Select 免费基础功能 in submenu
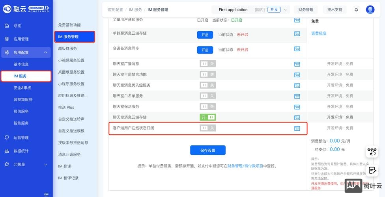 tap(69, 25)
